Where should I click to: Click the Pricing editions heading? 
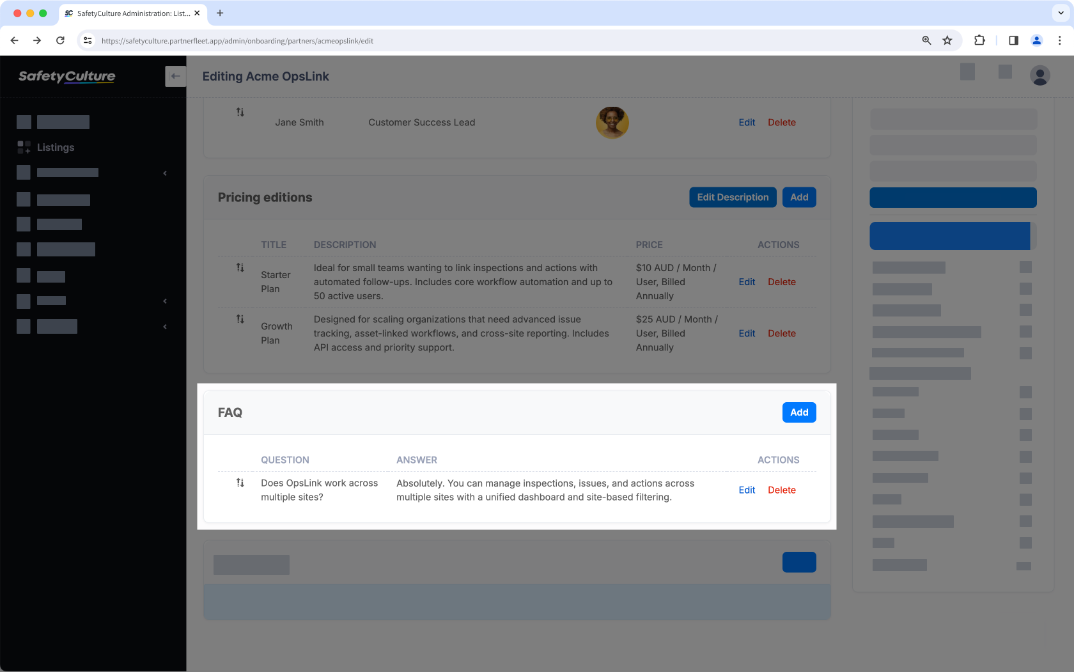tap(265, 197)
